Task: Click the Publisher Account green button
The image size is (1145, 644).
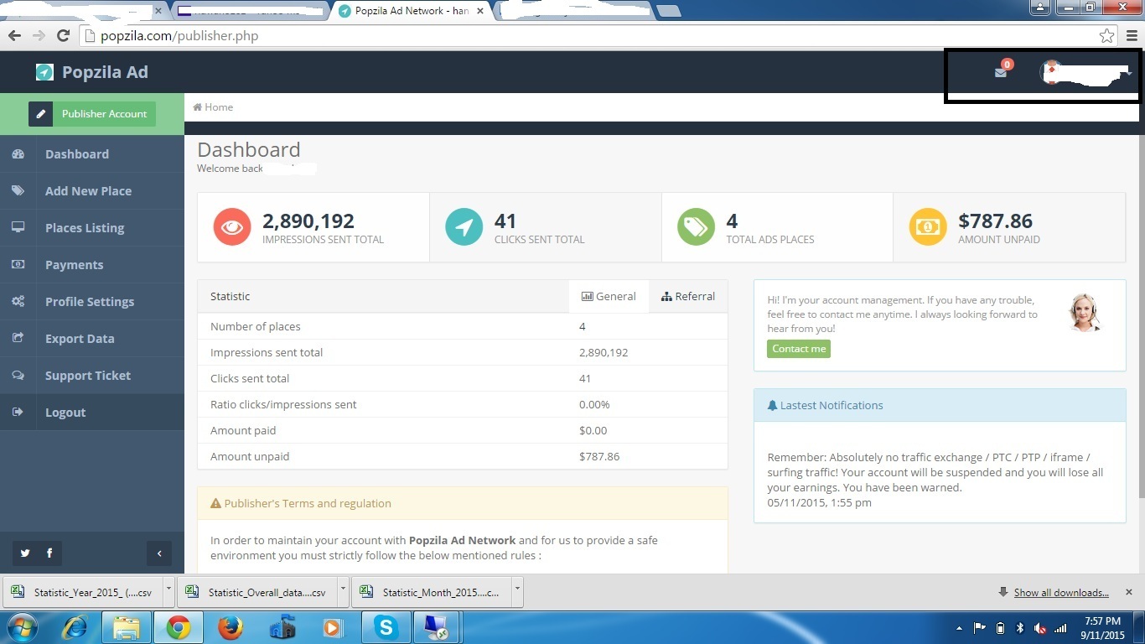Action: tap(104, 114)
